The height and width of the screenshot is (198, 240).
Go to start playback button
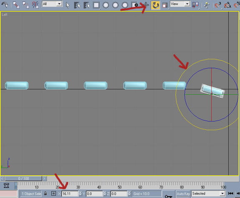(230, 193)
